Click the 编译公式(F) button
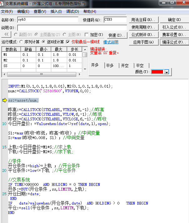The width and height of the screenshot is (189, 223). 174,42
